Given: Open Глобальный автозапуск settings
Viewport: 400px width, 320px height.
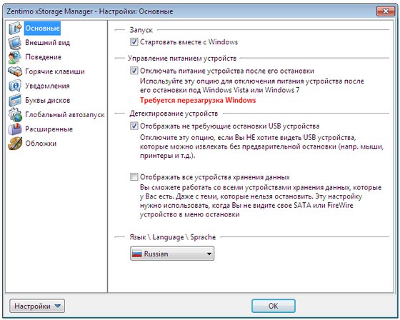Looking at the screenshot, I should (x=65, y=114).
